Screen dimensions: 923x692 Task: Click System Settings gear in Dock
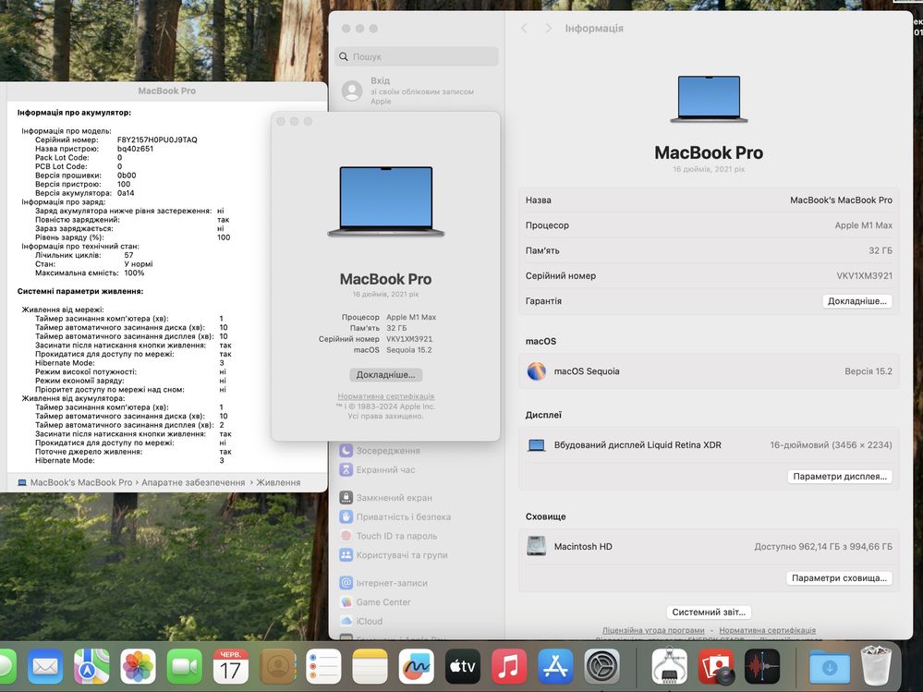(601, 667)
